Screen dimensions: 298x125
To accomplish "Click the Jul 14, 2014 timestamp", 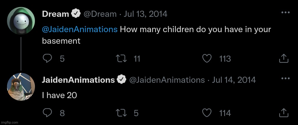I will [234, 80].
